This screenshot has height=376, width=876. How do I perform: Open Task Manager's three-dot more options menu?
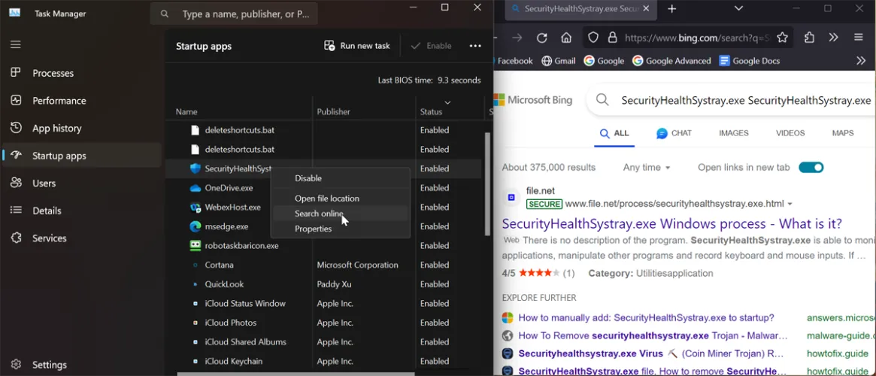coord(475,46)
